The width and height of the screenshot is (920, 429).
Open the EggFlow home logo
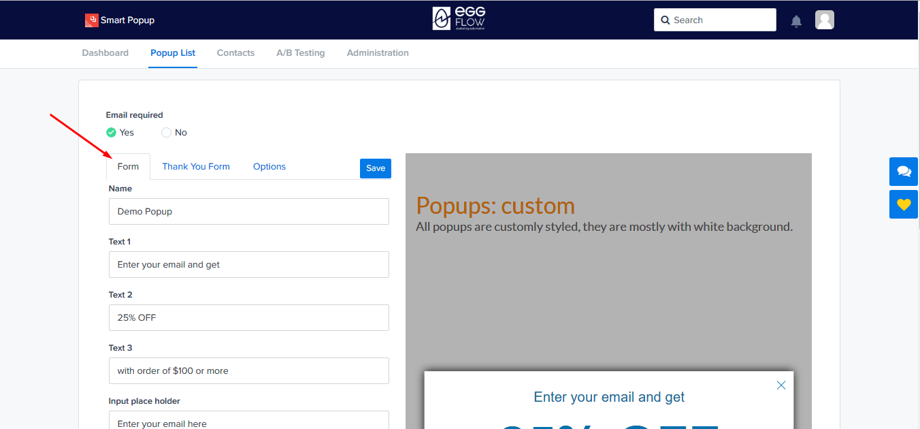[x=459, y=19]
